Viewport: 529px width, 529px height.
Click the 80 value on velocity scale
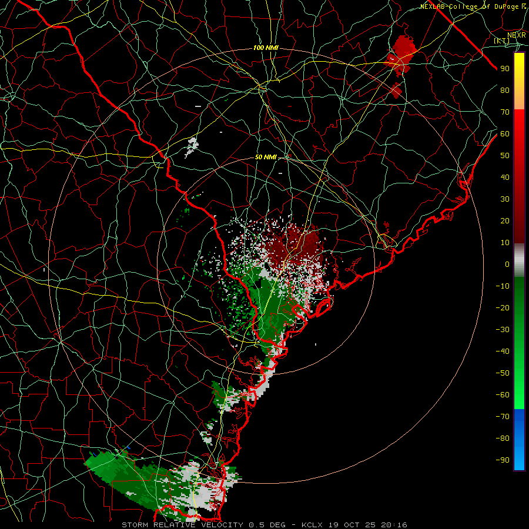(505, 91)
